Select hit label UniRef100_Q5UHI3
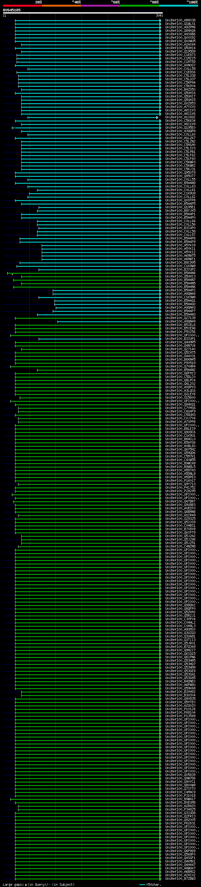 coord(180,277)
